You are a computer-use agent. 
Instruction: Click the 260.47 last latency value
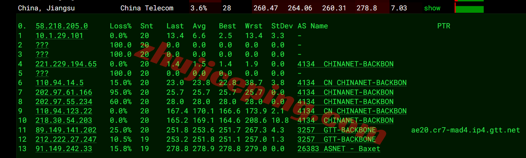[266, 8]
